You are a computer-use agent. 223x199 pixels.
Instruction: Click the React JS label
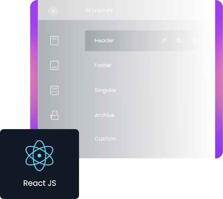click(x=40, y=183)
